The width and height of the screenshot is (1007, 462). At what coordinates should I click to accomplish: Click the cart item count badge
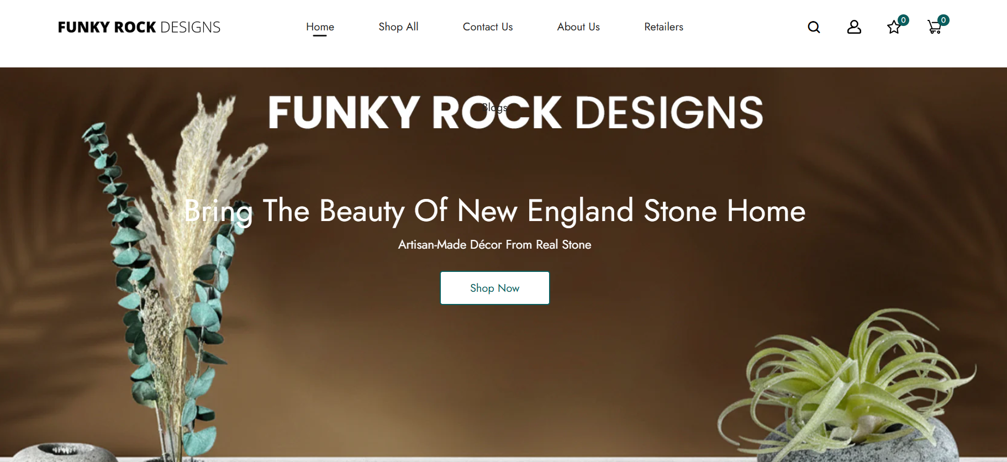(943, 20)
